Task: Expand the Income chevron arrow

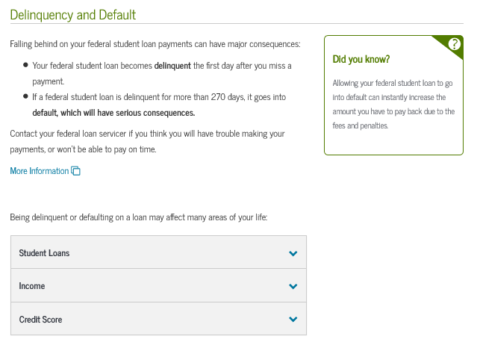Action: click(x=293, y=286)
